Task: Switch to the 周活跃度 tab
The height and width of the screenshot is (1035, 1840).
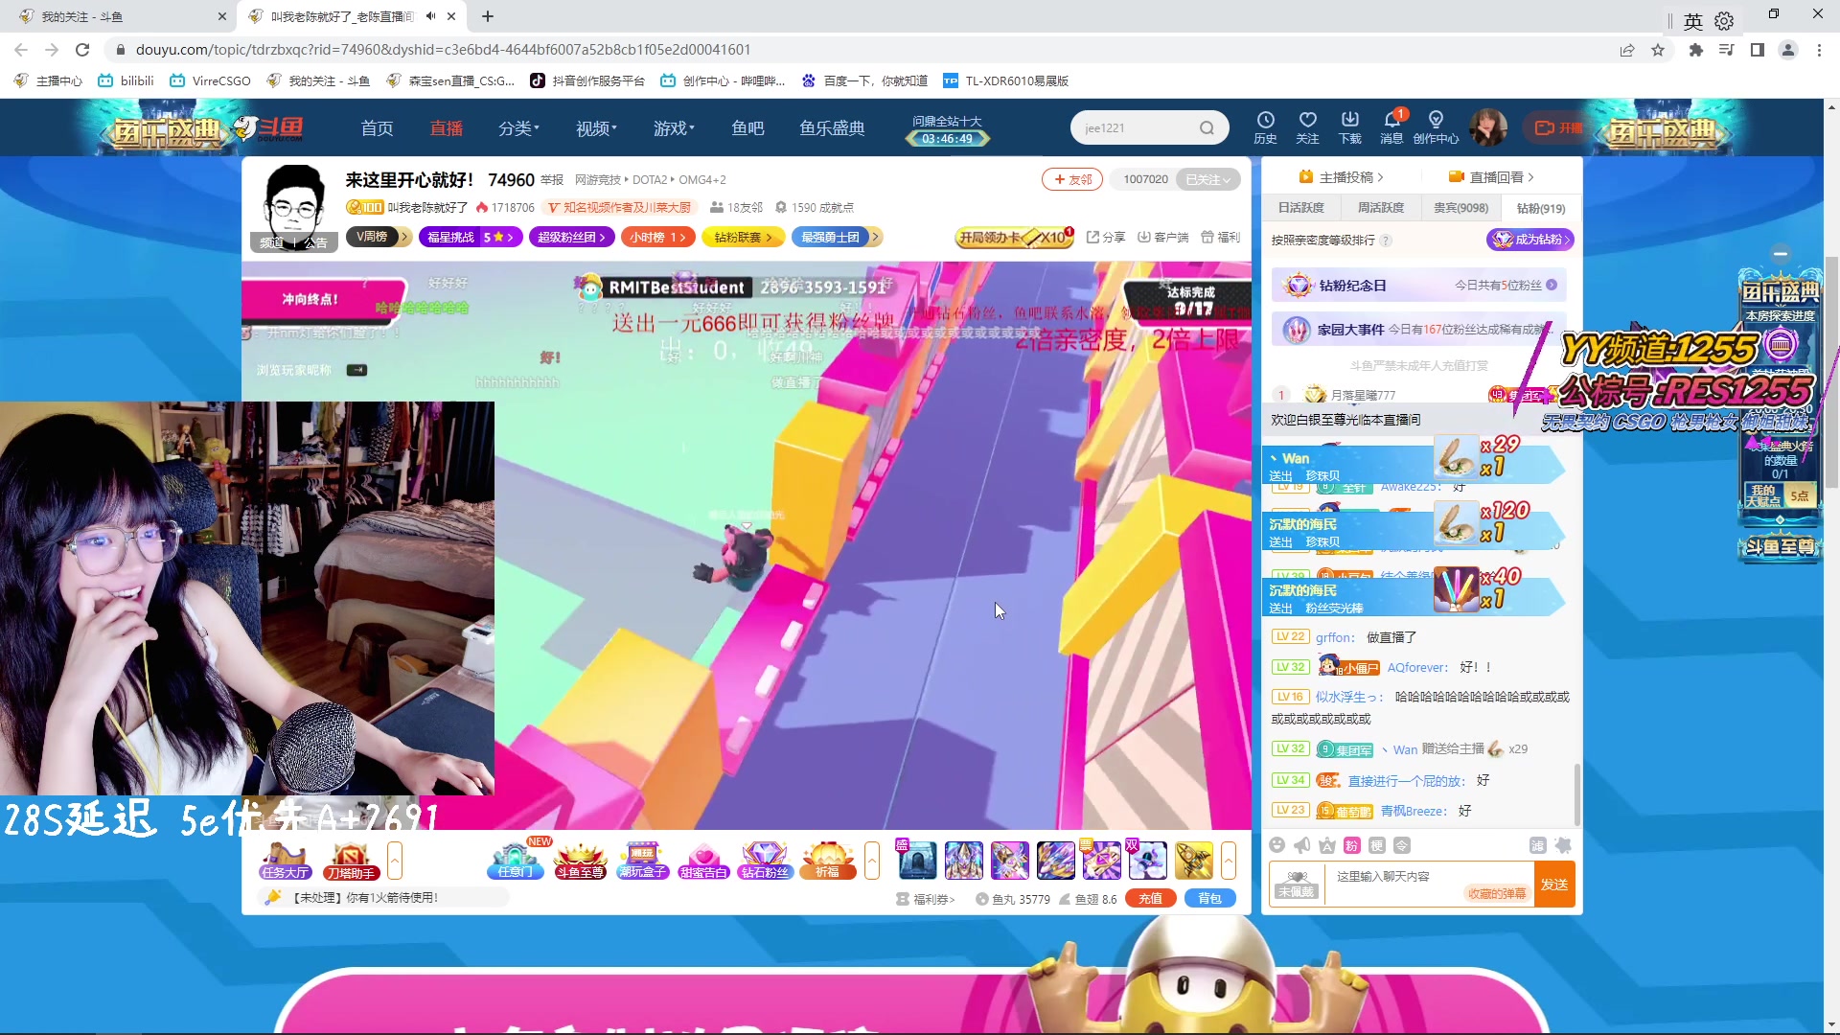Action: point(1380,208)
